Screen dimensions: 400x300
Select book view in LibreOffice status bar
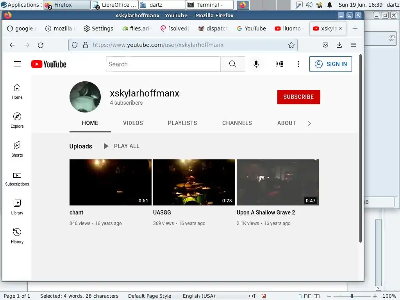coord(317,296)
